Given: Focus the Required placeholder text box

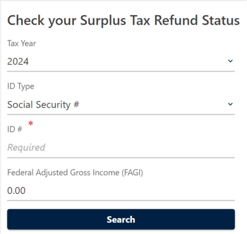Looking at the screenshot, I should point(26,147).
